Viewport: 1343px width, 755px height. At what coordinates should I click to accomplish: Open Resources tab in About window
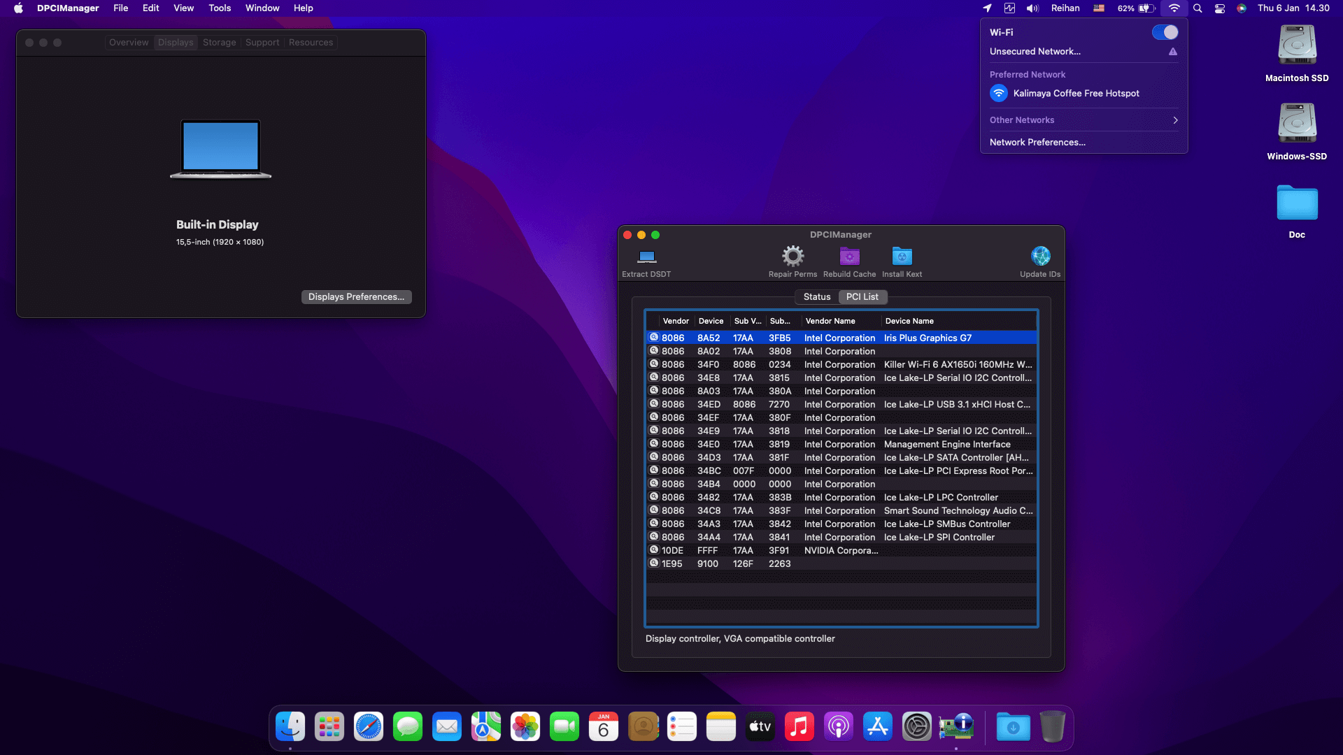pyautogui.click(x=311, y=43)
